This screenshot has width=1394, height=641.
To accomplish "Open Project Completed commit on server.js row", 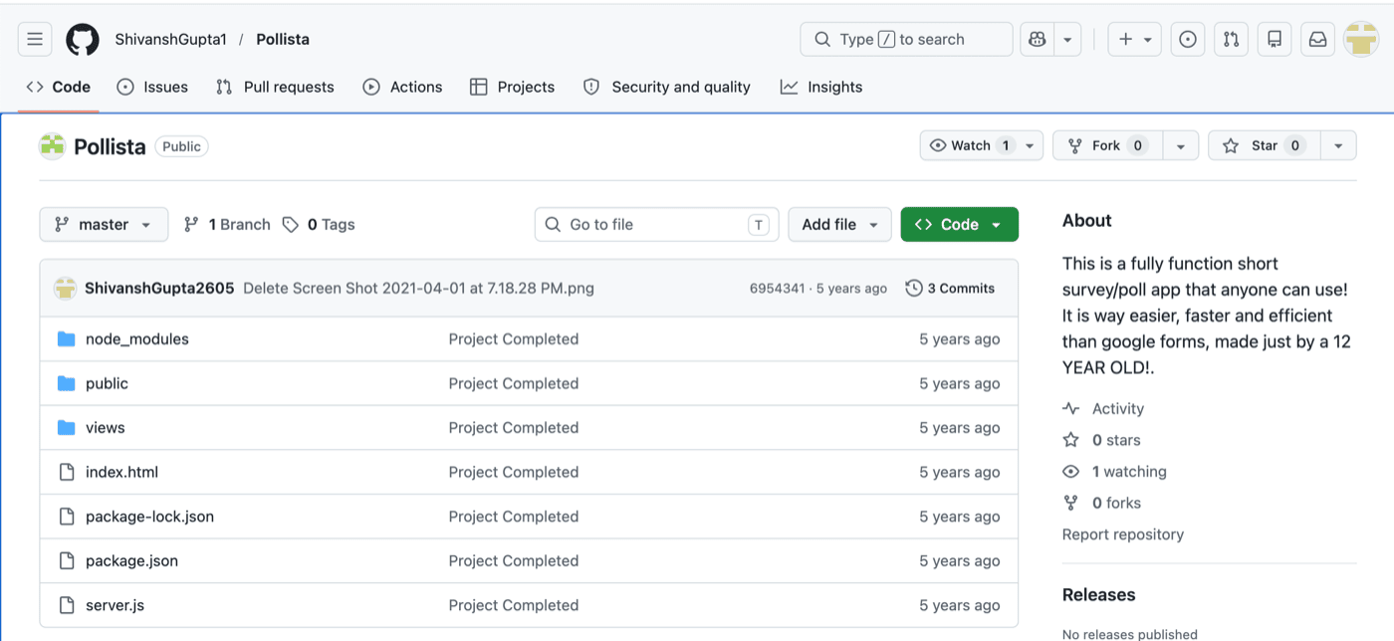I will point(514,605).
